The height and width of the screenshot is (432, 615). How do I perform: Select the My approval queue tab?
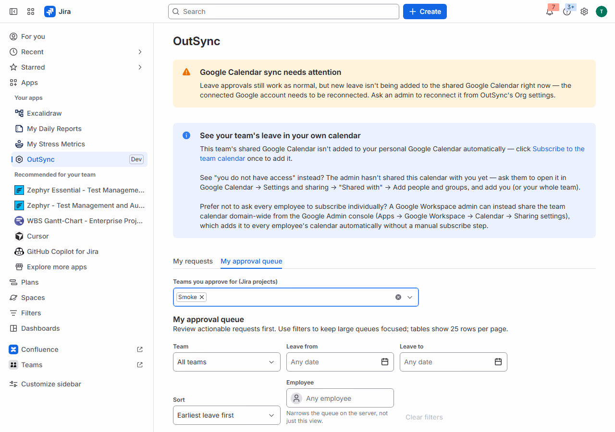click(x=251, y=261)
